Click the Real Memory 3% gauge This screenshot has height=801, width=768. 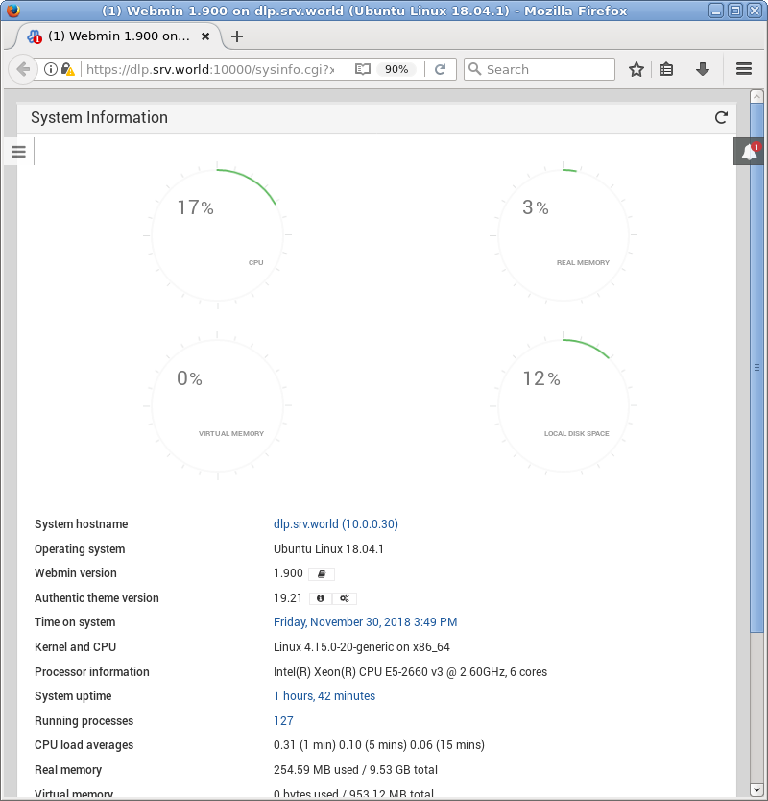pyautogui.click(x=564, y=235)
